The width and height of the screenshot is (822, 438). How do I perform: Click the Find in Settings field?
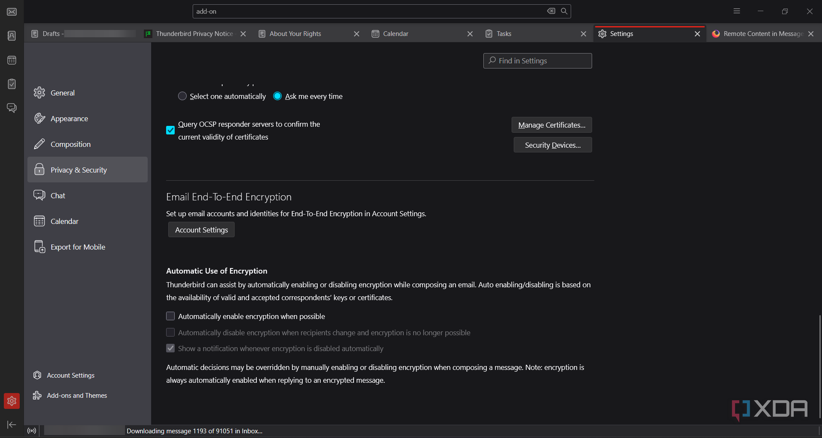point(538,61)
